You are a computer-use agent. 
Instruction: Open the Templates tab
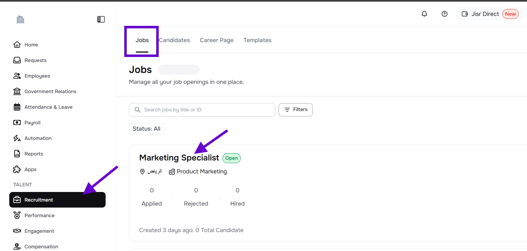257,40
